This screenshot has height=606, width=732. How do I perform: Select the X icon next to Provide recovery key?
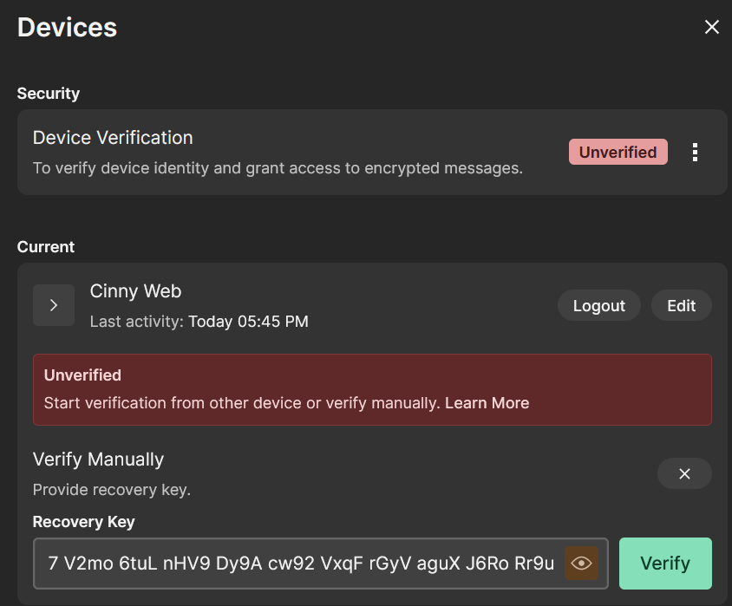[x=684, y=473]
